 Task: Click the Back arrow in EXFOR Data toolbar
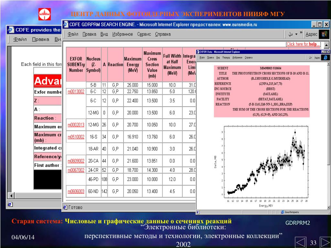310,57
